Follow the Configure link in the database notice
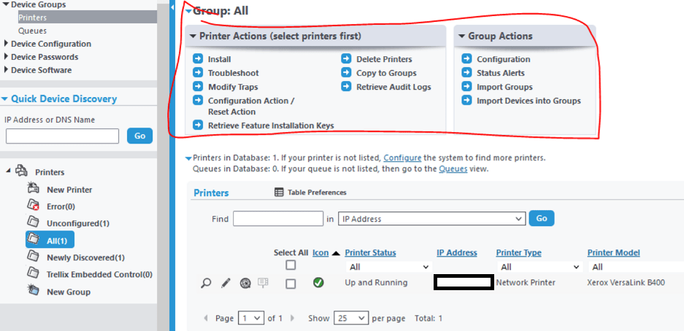 coord(402,157)
